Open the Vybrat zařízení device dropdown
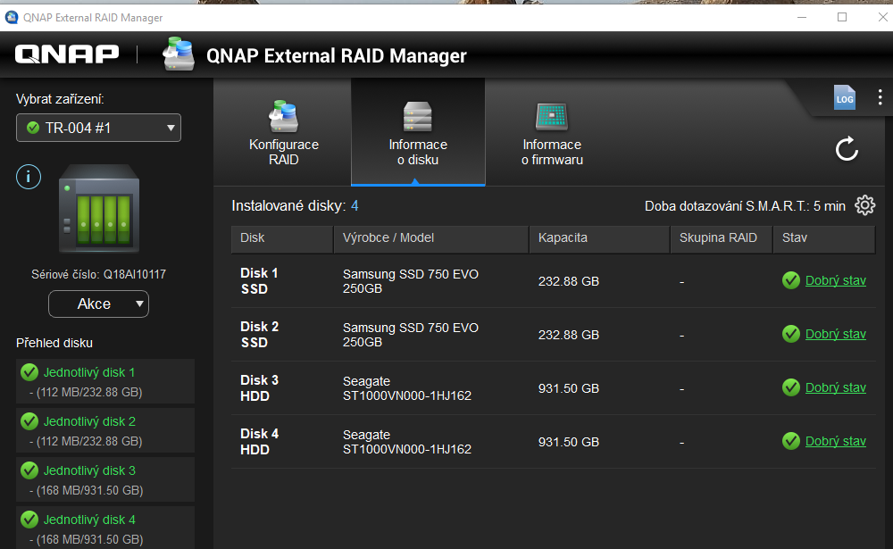This screenshot has width=893, height=549. (98, 128)
